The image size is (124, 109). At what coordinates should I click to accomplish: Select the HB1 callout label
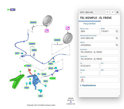(x=41, y=96)
